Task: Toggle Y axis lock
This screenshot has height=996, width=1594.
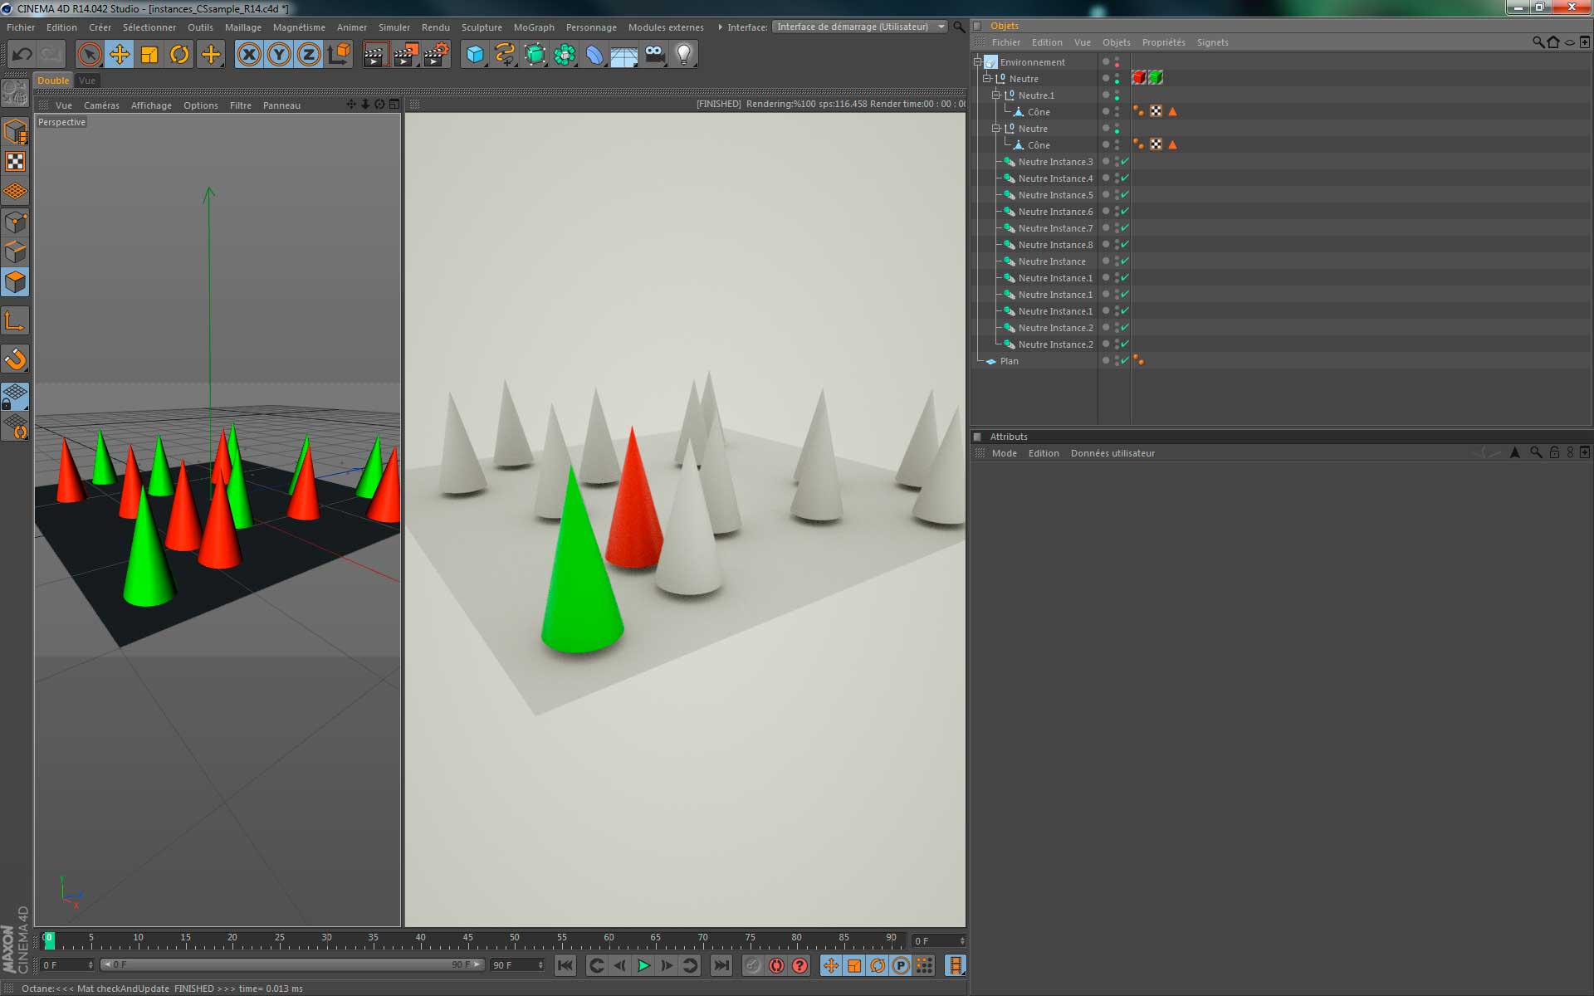Action: [x=279, y=55]
